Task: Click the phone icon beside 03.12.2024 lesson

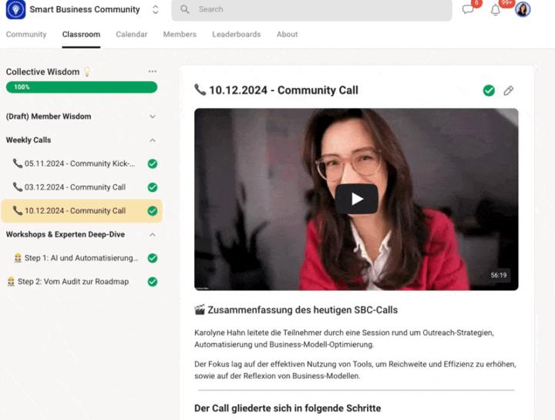Action: click(x=17, y=186)
